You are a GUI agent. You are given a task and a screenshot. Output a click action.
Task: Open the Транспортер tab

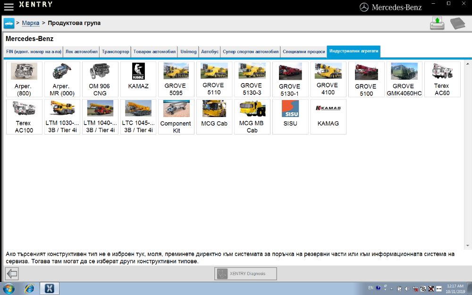pos(115,51)
